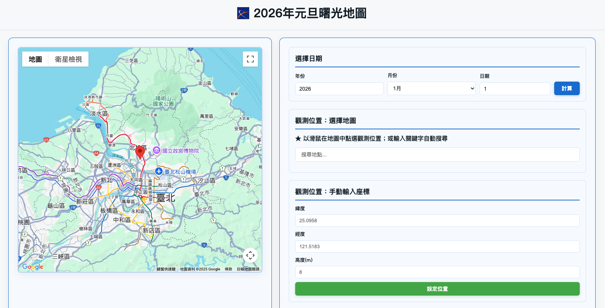Open the map 條款 terms link

pyautogui.click(x=229, y=269)
